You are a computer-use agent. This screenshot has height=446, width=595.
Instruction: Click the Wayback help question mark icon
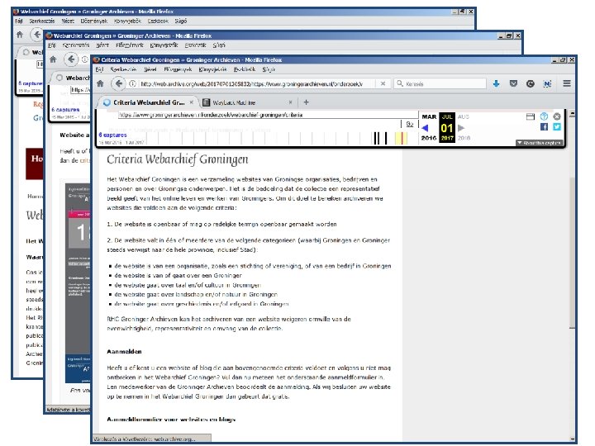pos(544,116)
